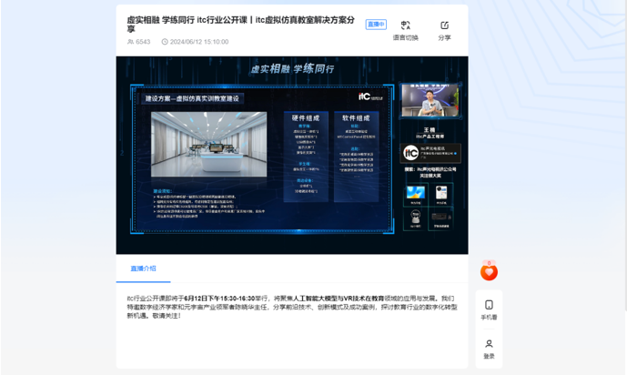Click the blue monitor product thumbnail in stream
Viewport: 627px width, 375px height.
point(416,193)
